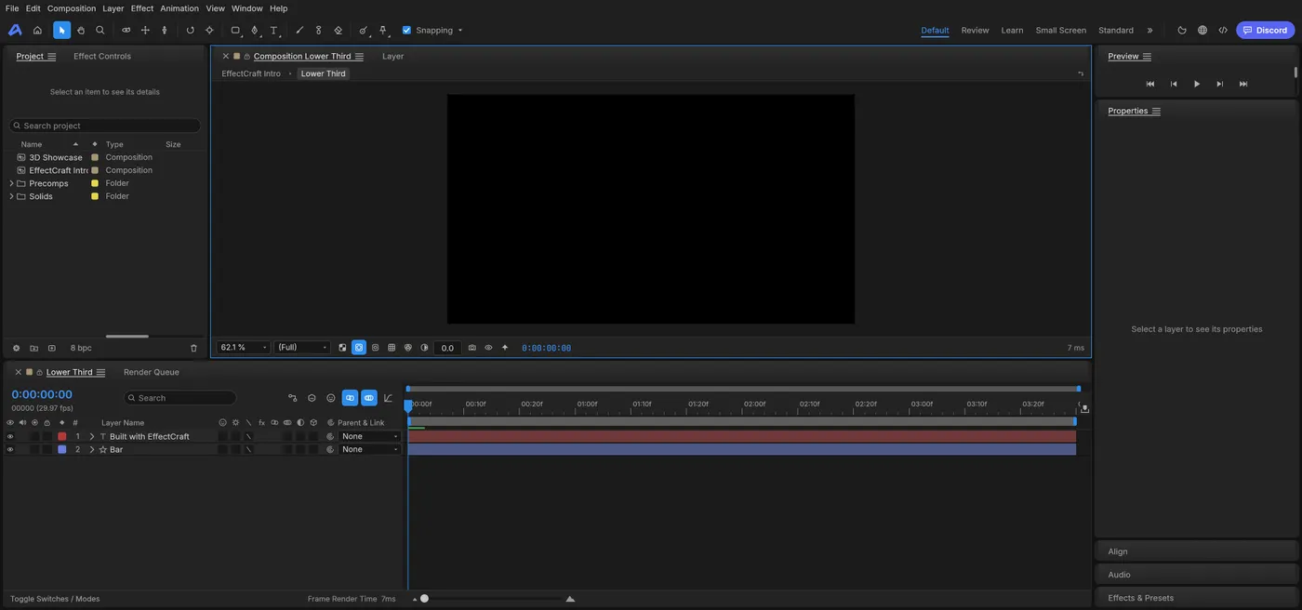Viewport: 1302px width, 610px height.
Task: Click the Search project field
Action: pos(105,126)
